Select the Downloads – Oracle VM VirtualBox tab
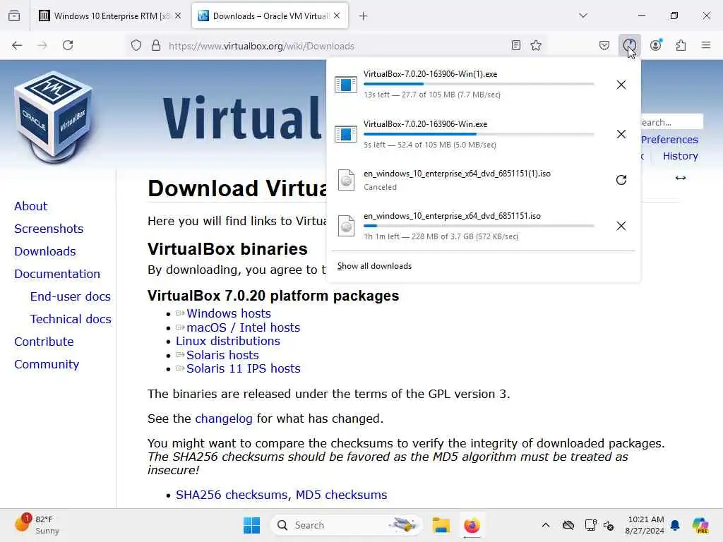 (x=270, y=16)
